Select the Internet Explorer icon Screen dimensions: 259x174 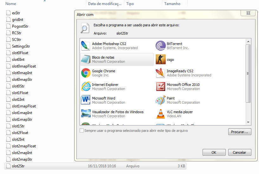tap(86, 87)
